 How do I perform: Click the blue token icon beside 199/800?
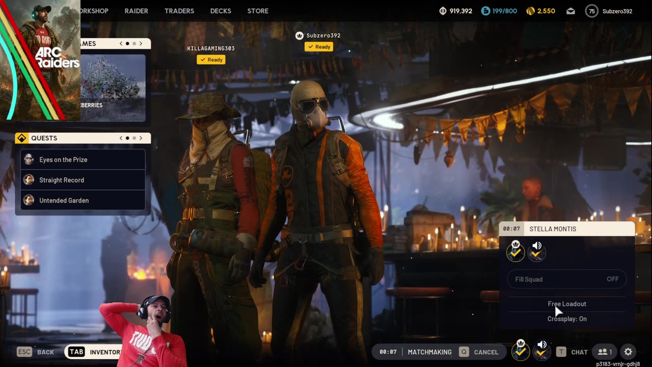(x=485, y=11)
